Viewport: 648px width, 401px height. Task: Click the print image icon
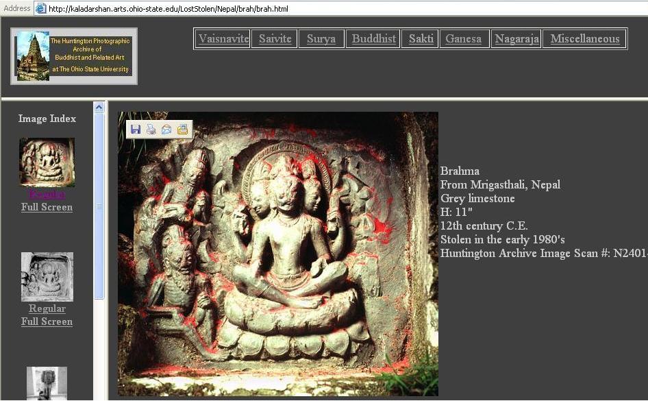[x=151, y=130]
